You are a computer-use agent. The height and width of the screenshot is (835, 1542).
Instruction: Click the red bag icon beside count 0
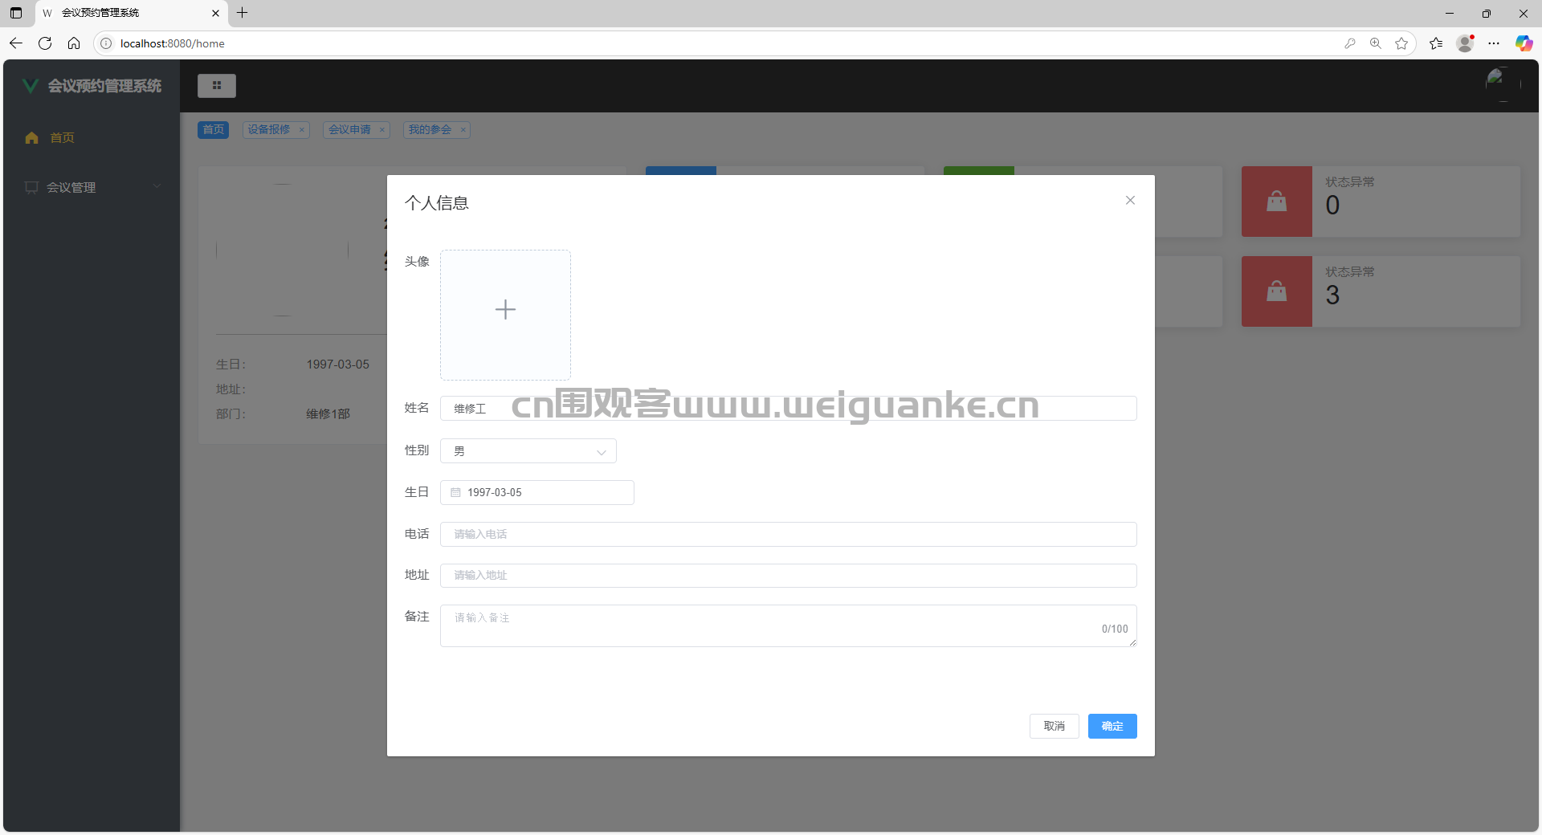1276,202
